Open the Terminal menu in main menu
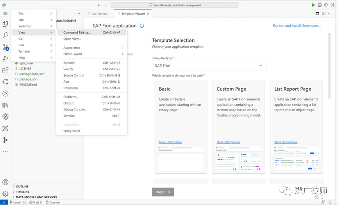 34,51
